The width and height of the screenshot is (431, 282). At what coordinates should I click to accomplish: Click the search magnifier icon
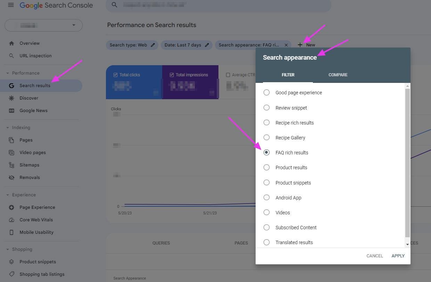pyautogui.click(x=115, y=5)
